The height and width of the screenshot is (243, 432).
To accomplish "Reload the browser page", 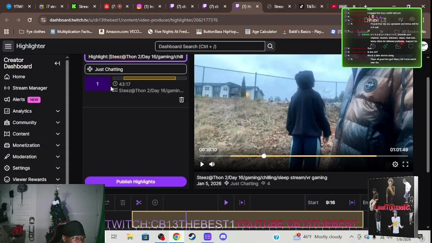I will pos(30,20).
